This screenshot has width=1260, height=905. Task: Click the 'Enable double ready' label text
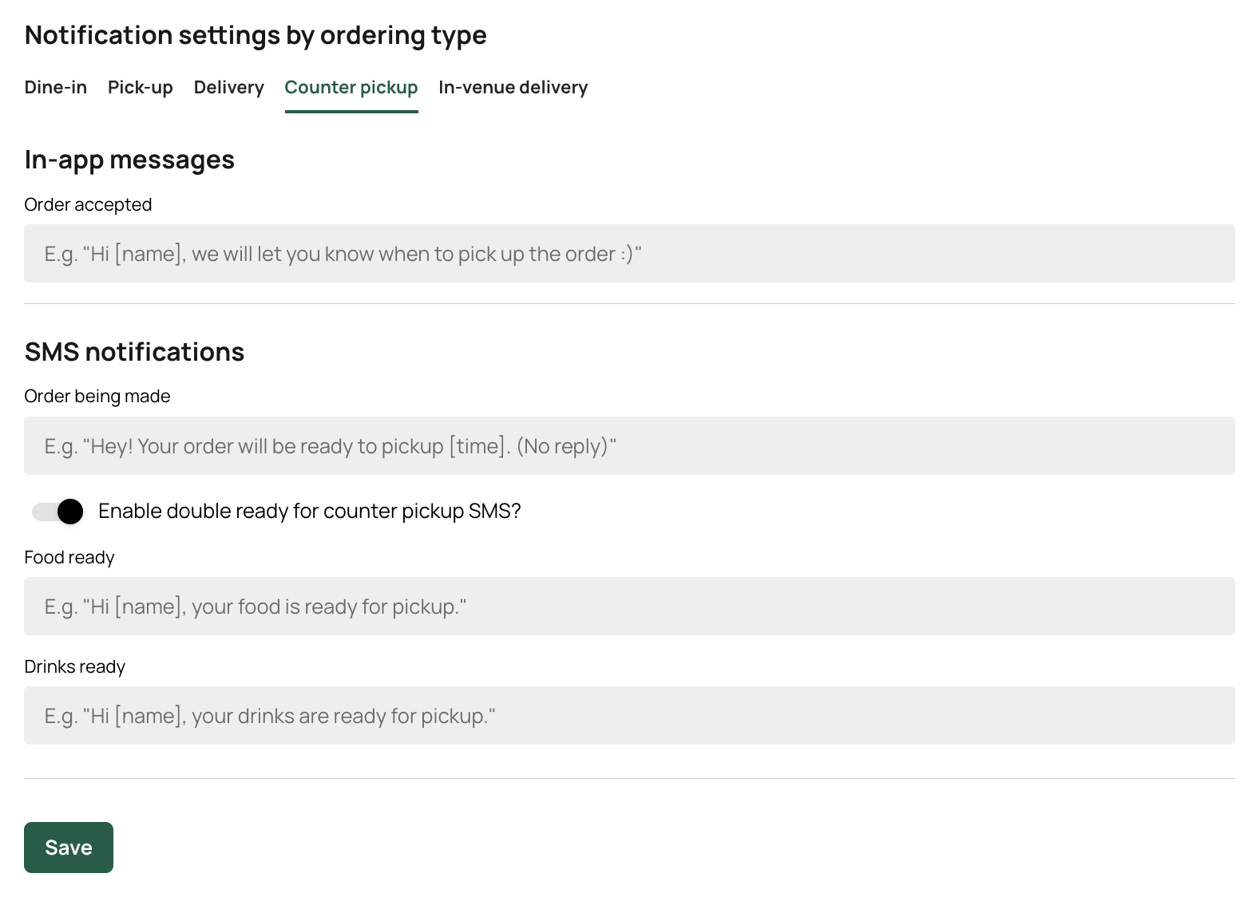click(309, 512)
